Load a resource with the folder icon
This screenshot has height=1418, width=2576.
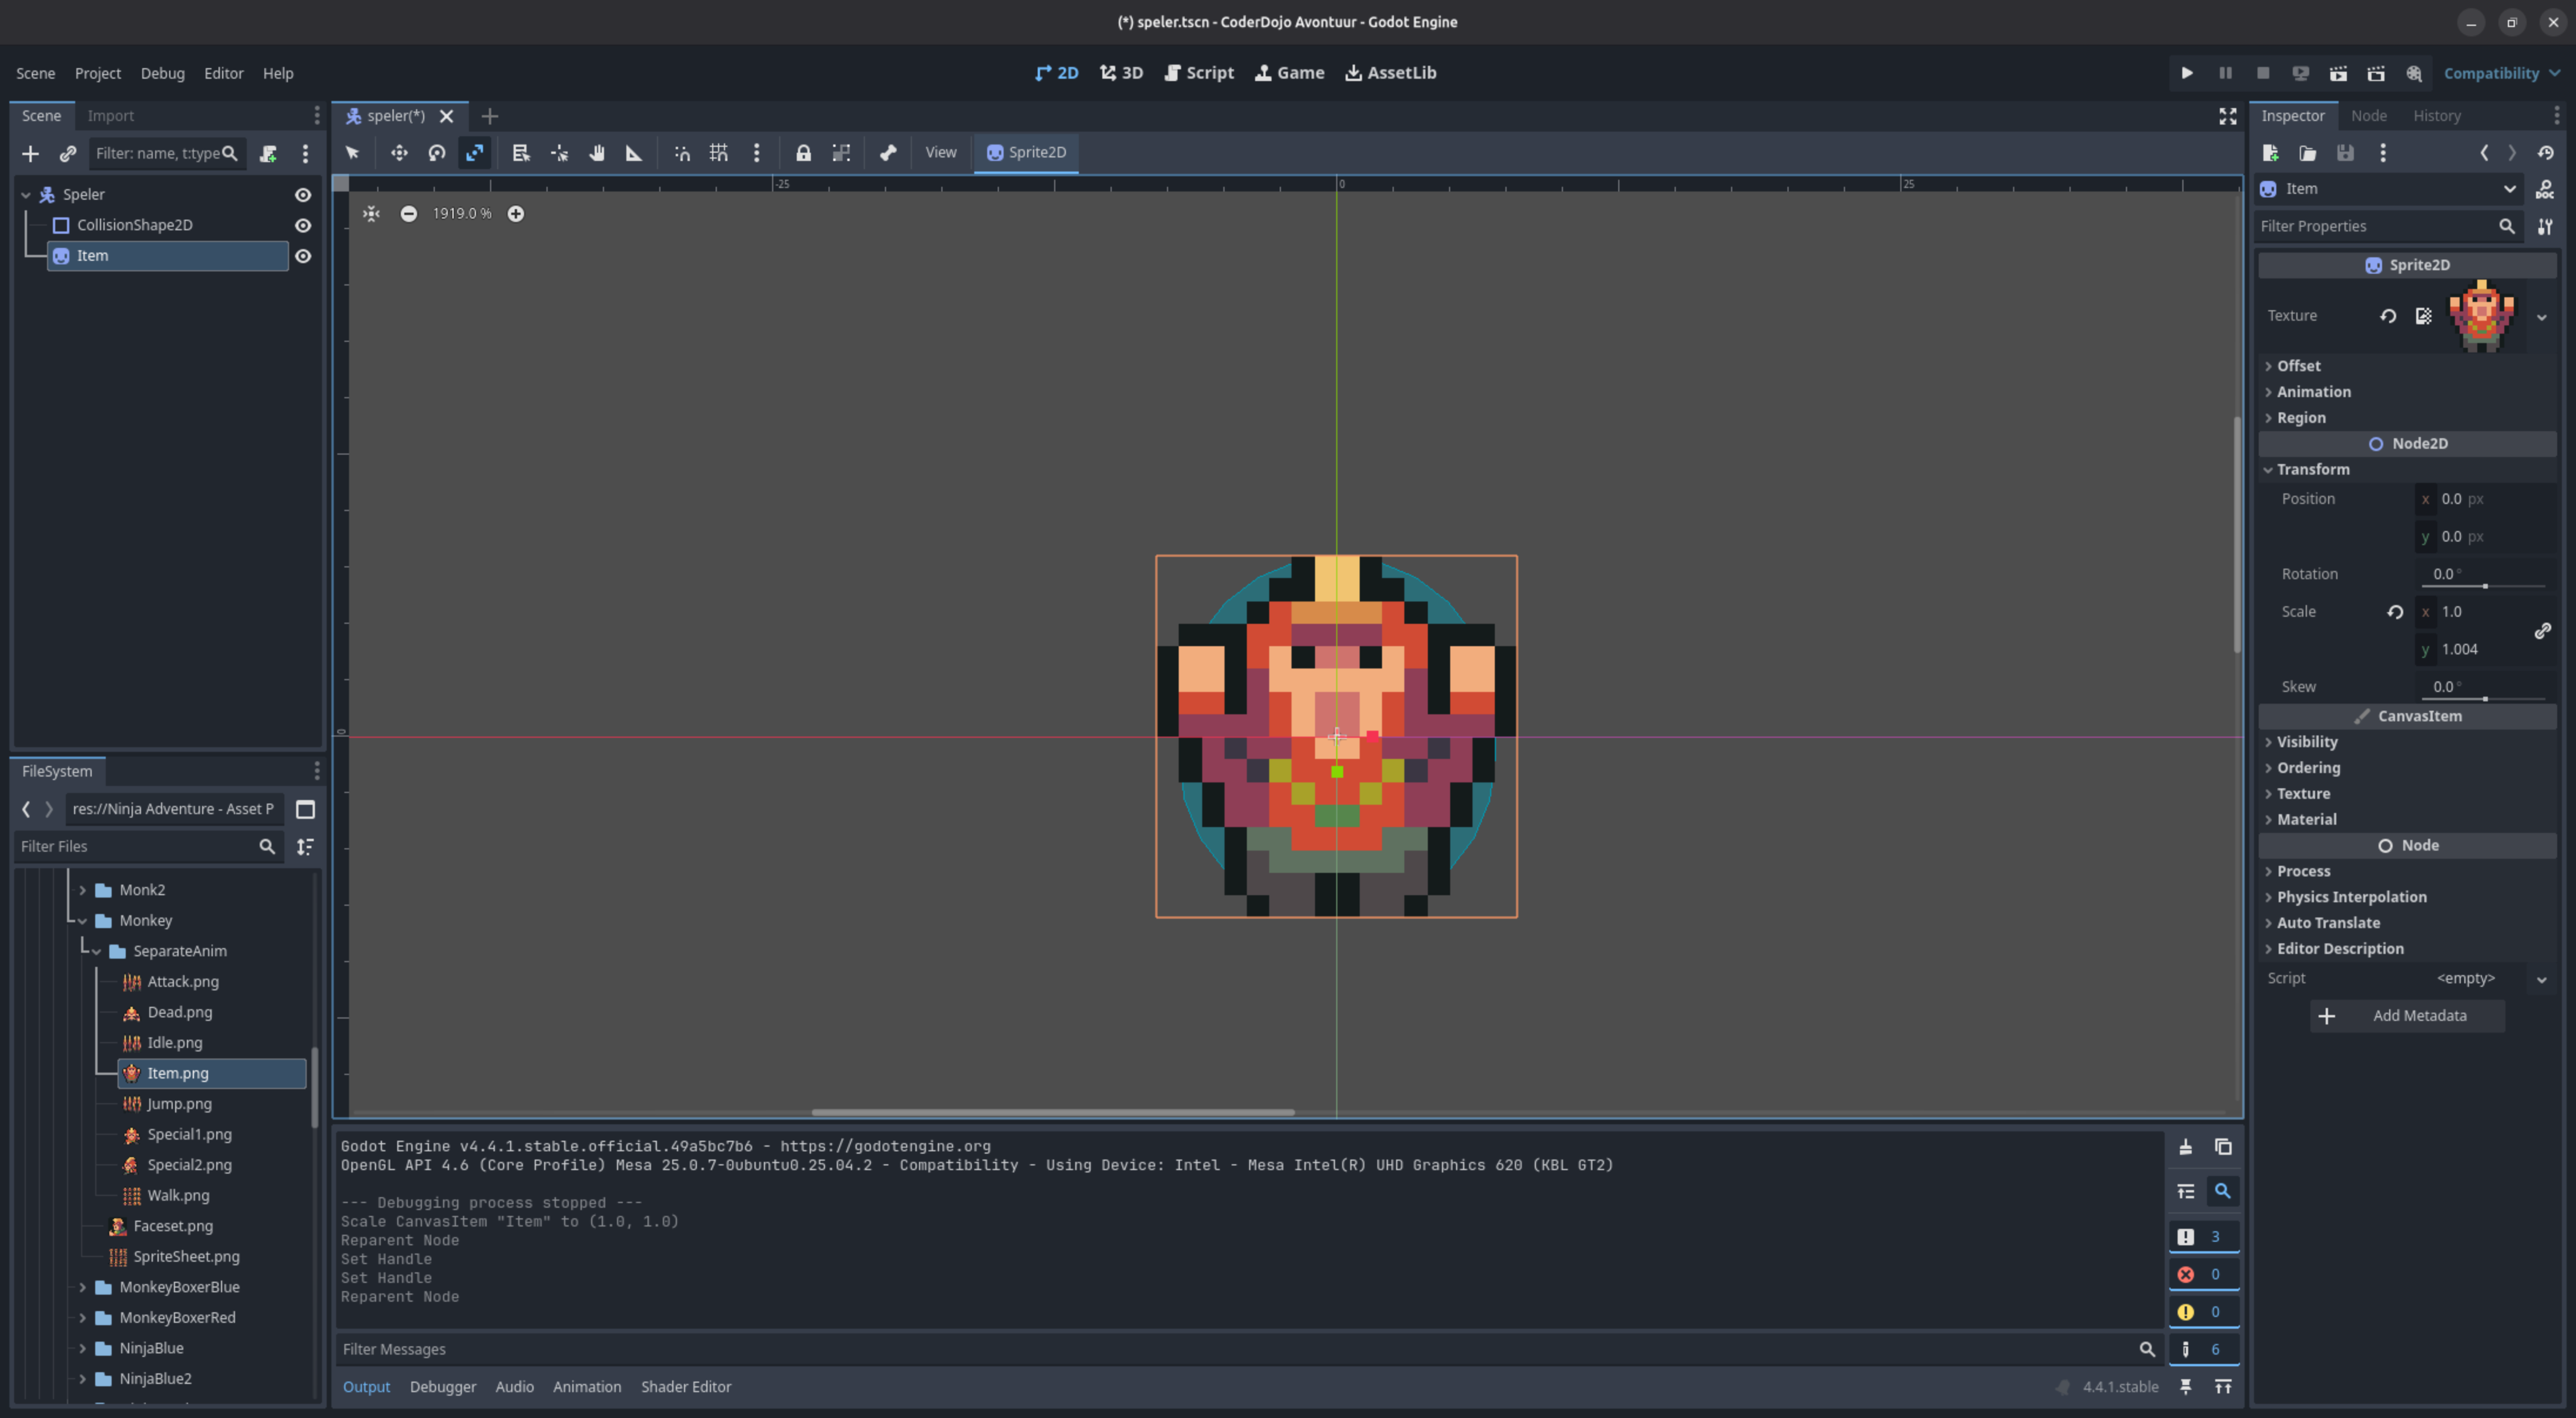[x=2308, y=153]
